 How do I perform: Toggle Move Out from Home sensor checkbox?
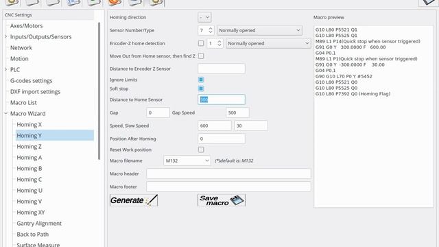[x=201, y=56]
